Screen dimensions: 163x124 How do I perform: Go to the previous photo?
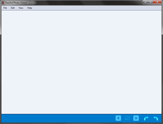coord(118,118)
